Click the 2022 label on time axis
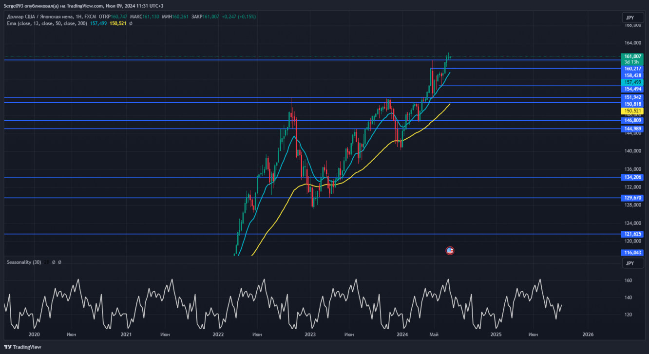The height and width of the screenshot is (354, 649). pyautogui.click(x=218, y=335)
